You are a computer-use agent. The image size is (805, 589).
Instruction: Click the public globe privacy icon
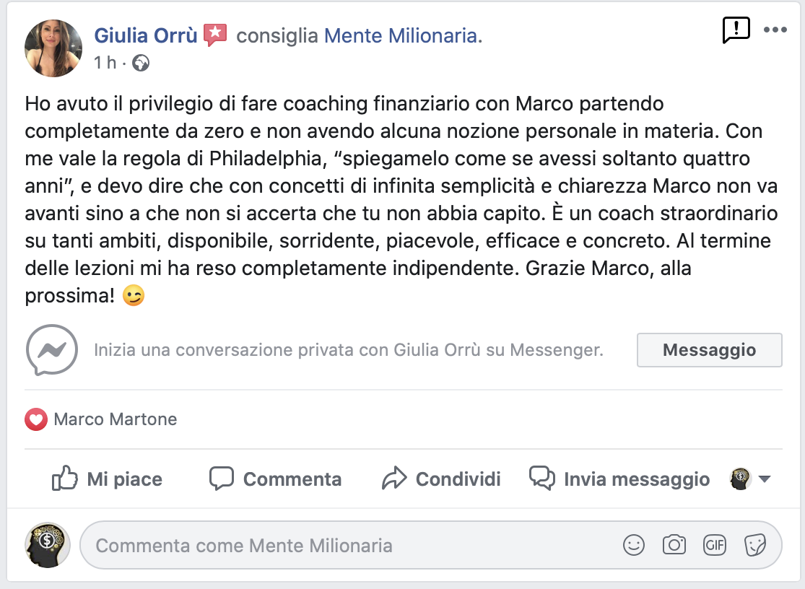141,64
